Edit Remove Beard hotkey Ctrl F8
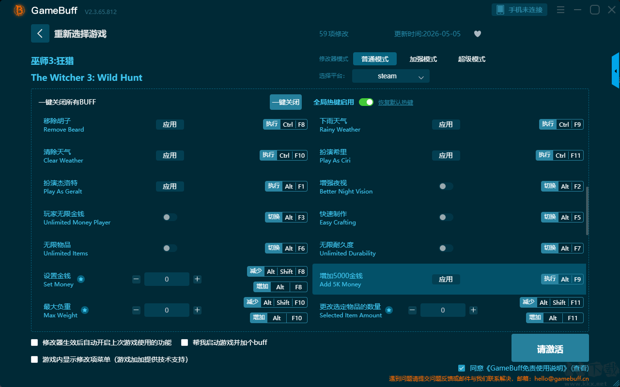Screen dimensions: 620x387 tap(285, 124)
